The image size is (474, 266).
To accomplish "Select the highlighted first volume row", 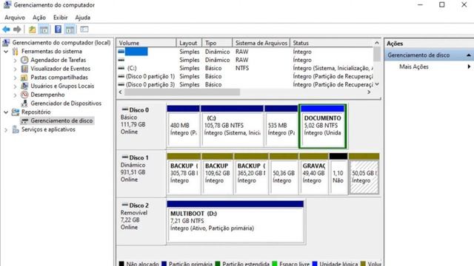I will (x=245, y=52).
